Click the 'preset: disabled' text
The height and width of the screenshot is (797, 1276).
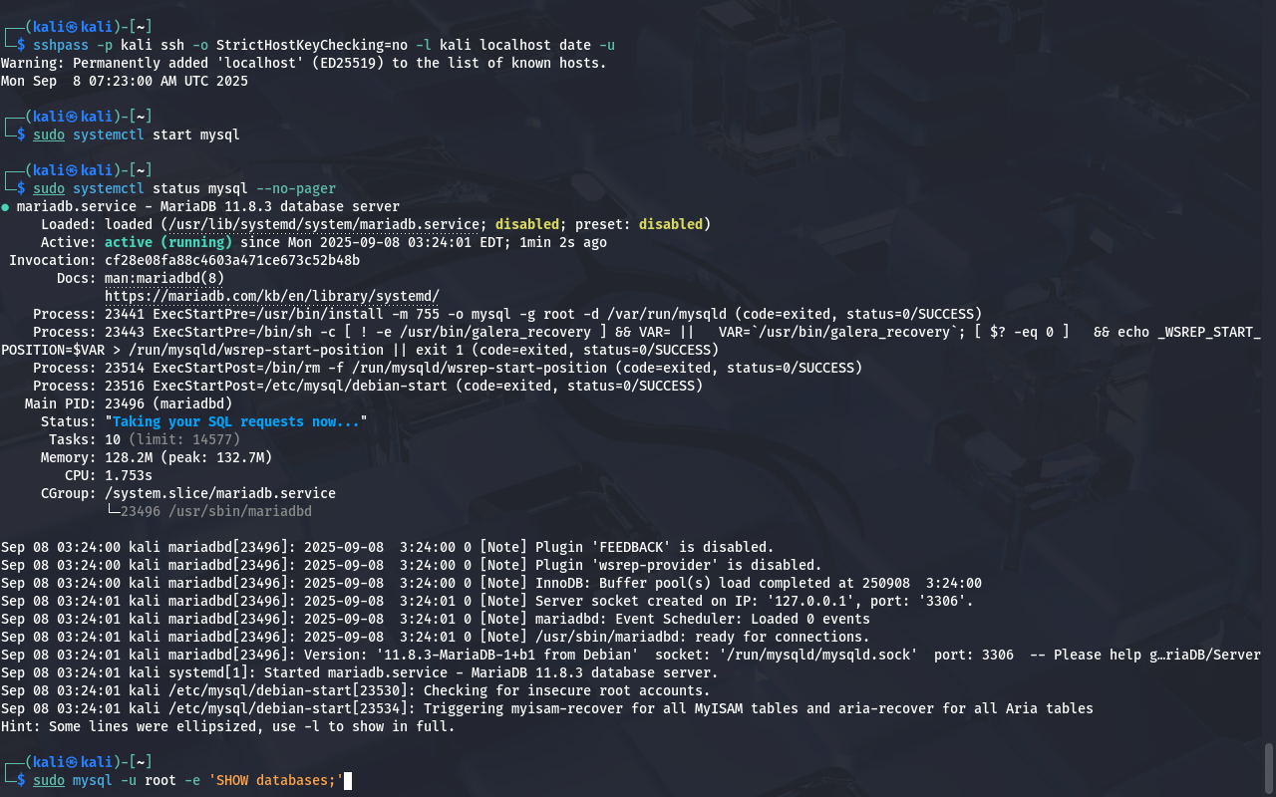pyautogui.click(x=639, y=224)
